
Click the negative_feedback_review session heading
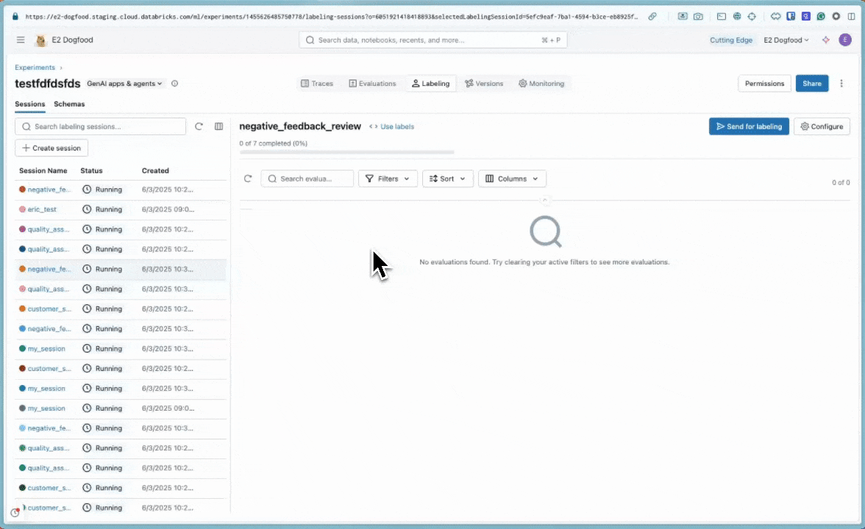[x=300, y=126]
